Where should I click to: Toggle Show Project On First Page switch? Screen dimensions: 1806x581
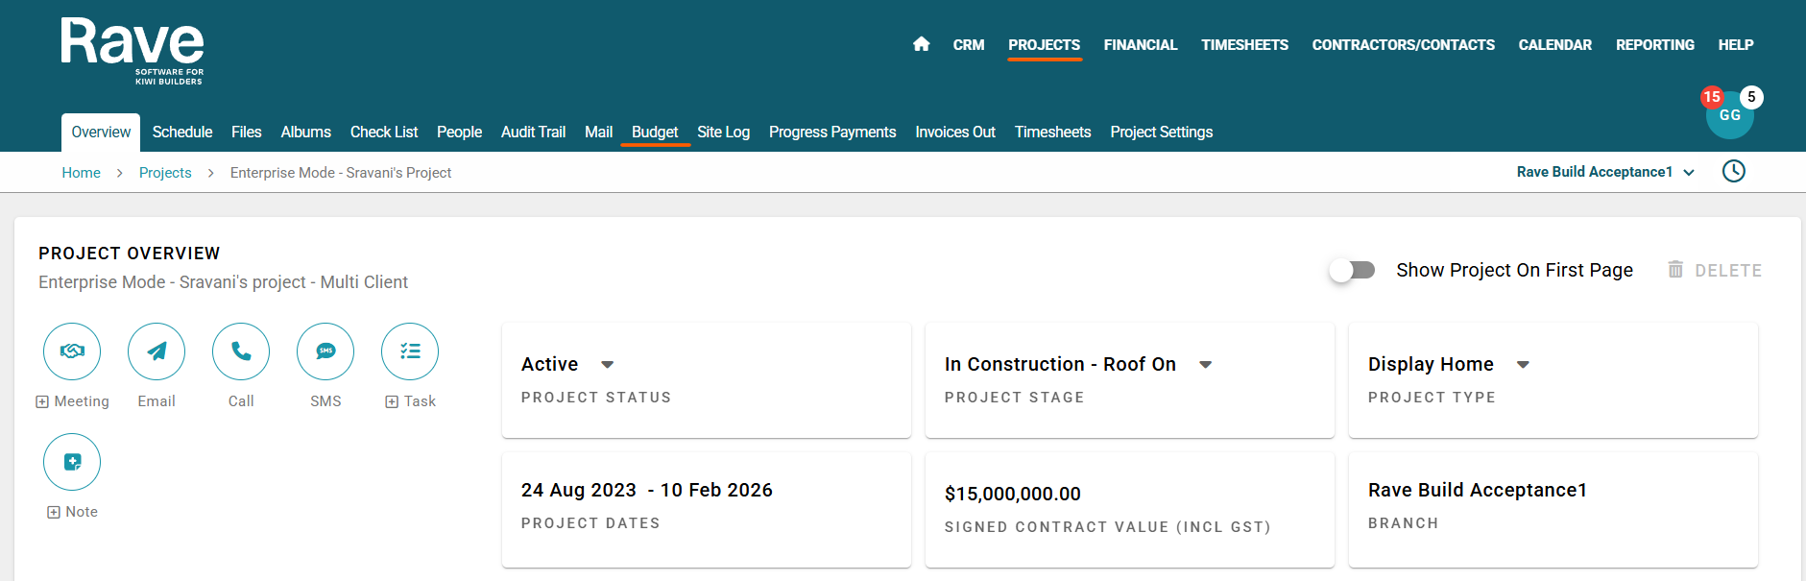[1352, 271]
